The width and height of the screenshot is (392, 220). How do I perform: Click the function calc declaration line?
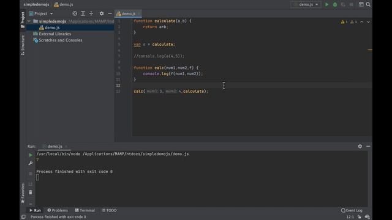pyautogui.click(x=166, y=68)
